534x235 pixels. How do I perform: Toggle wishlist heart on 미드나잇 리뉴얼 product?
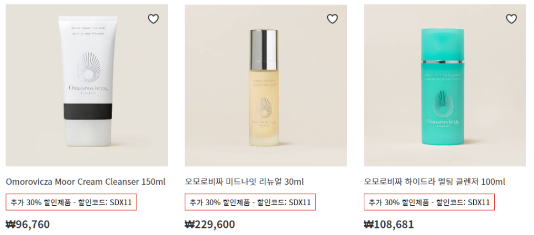pyautogui.click(x=332, y=19)
